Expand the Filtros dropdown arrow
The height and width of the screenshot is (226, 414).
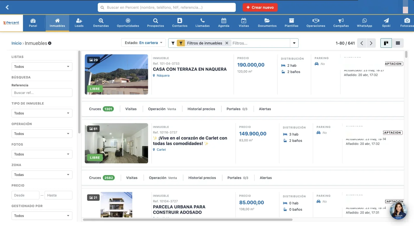tap(294, 43)
